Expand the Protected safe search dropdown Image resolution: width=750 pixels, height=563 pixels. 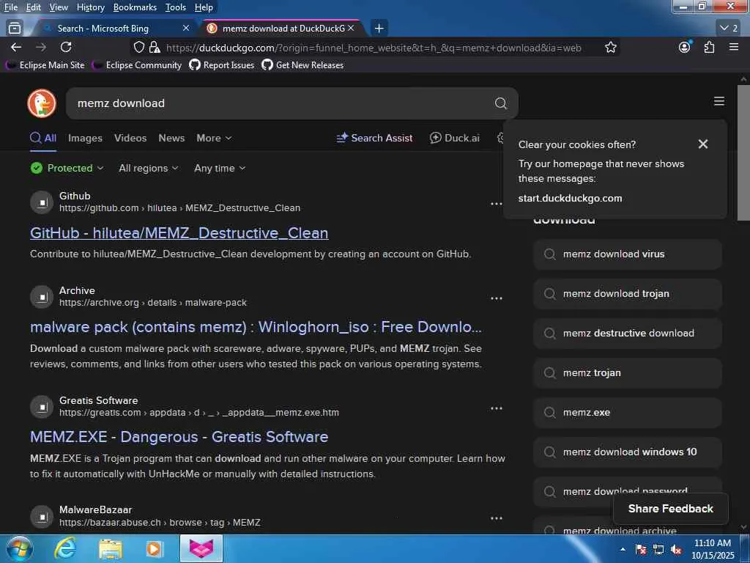[67, 168]
